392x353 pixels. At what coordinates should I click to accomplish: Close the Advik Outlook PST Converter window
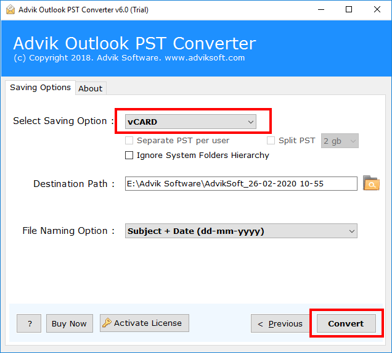pyautogui.click(x=377, y=9)
